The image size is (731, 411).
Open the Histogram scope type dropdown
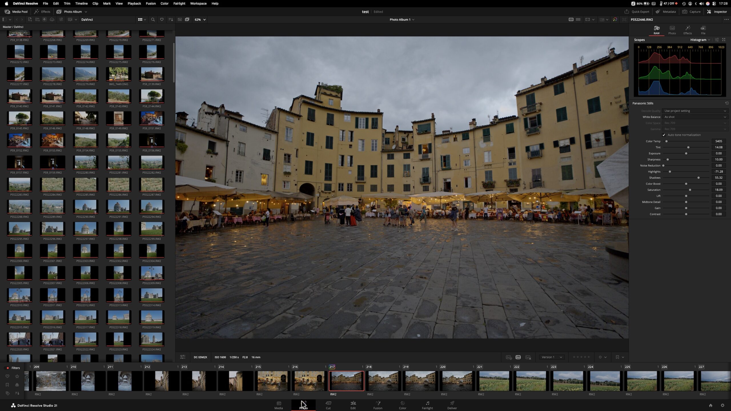click(x=700, y=40)
